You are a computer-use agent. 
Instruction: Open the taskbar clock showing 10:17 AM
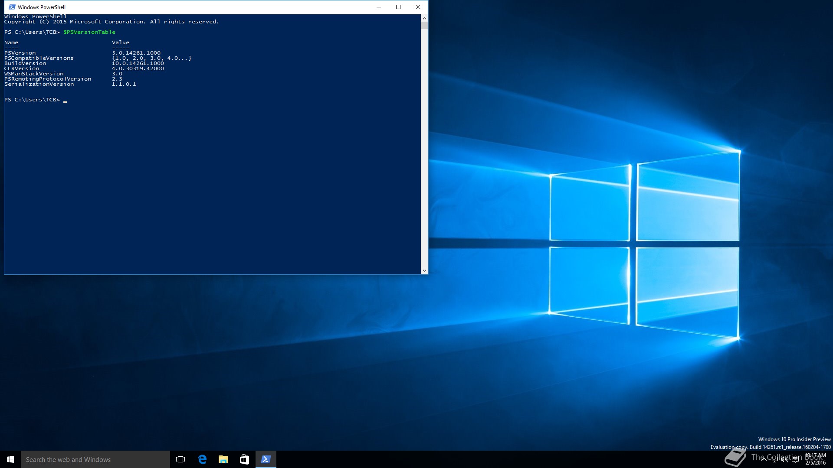click(815, 459)
